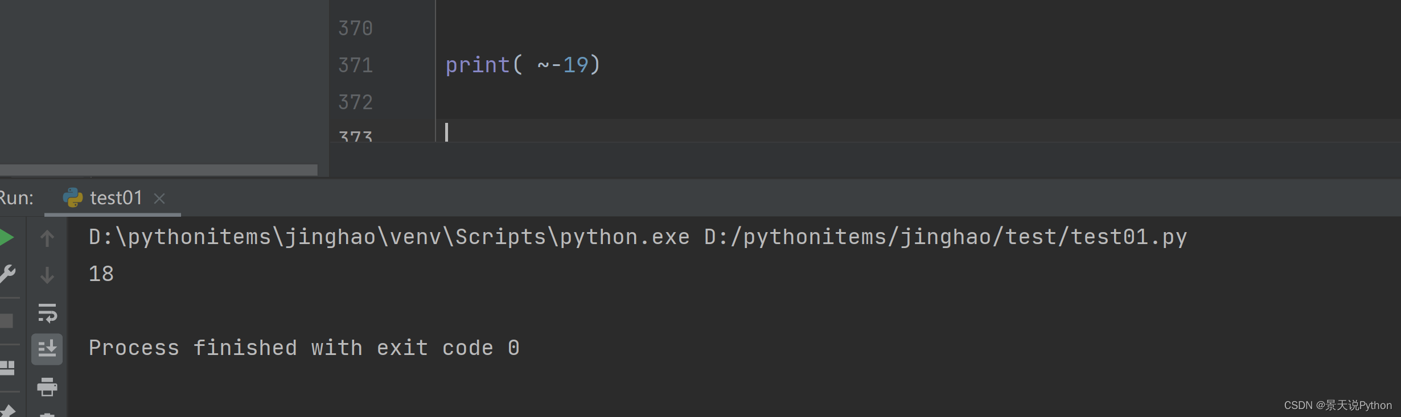Toggle scroll to end of output
This screenshot has height=417, width=1401.
click(47, 349)
